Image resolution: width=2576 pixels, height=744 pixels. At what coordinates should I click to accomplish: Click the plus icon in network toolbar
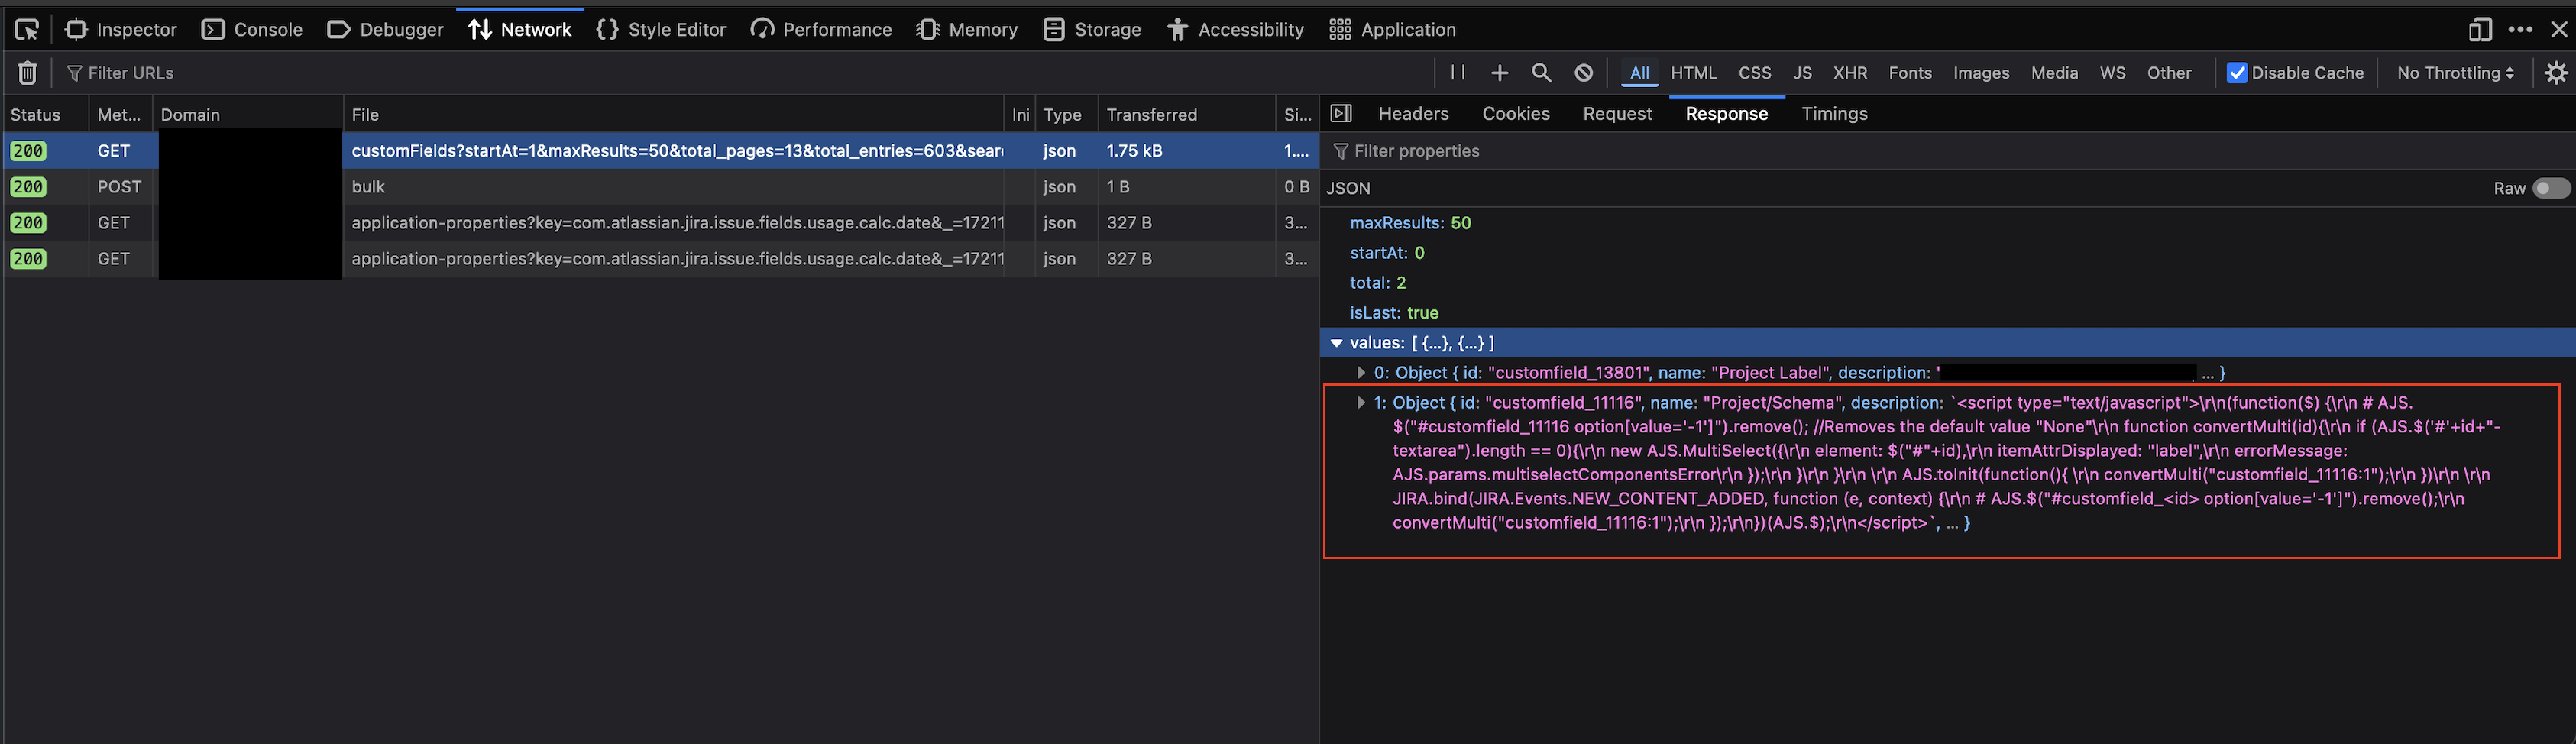[1499, 73]
